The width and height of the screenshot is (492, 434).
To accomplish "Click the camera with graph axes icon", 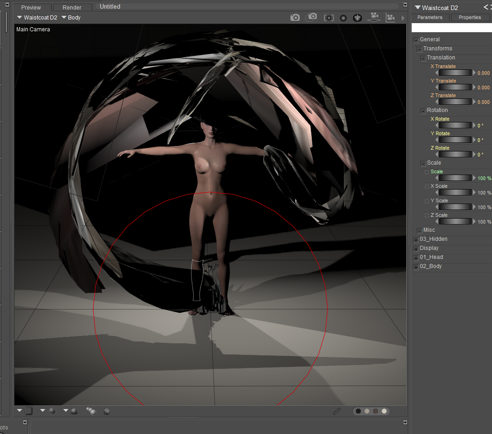I will [x=390, y=18].
